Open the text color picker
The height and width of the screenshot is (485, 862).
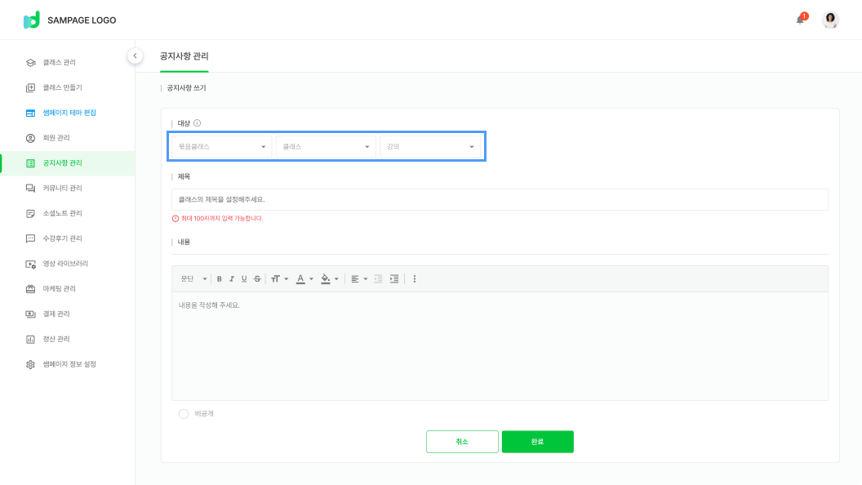click(x=304, y=278)
